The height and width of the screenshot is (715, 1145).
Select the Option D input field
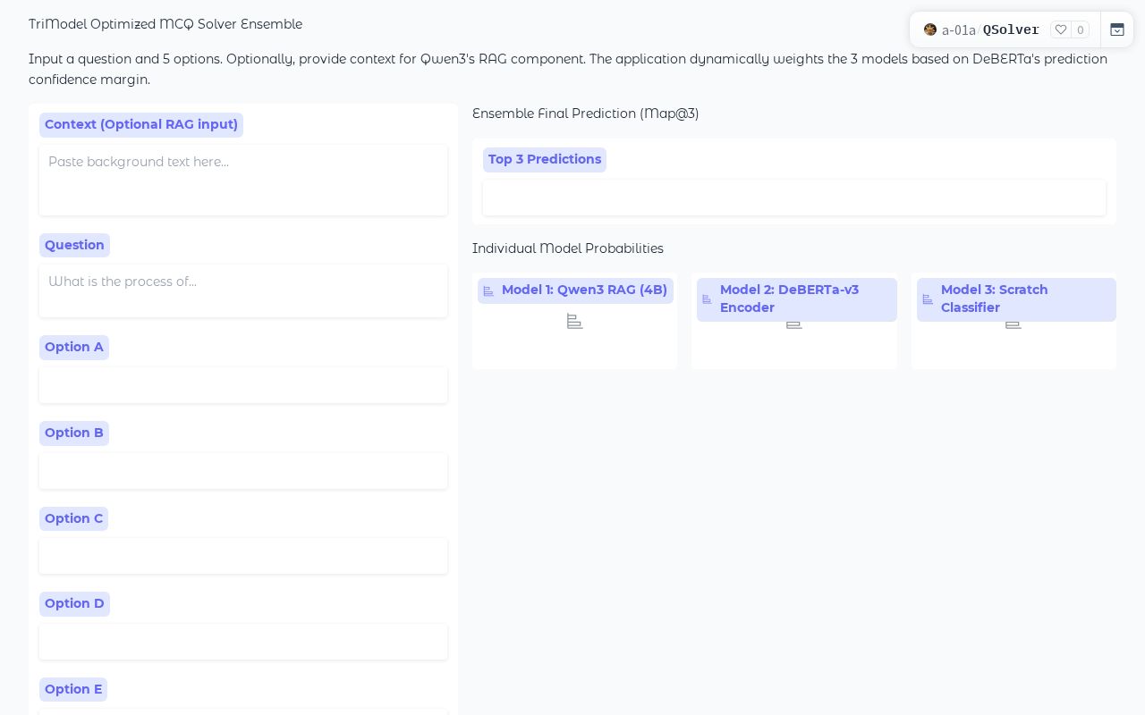tap(243, 642)
